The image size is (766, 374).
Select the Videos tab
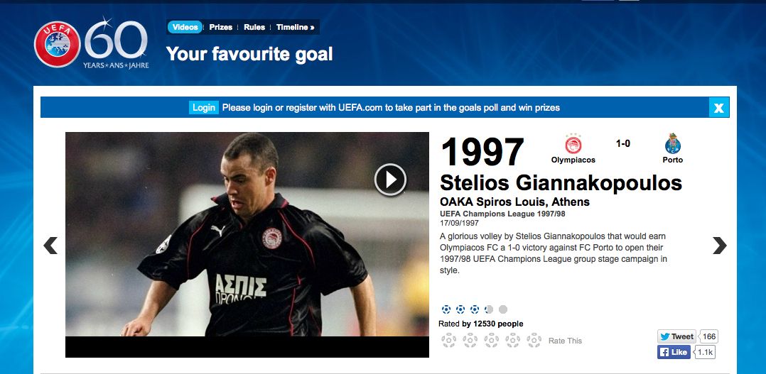coord(185,27)
